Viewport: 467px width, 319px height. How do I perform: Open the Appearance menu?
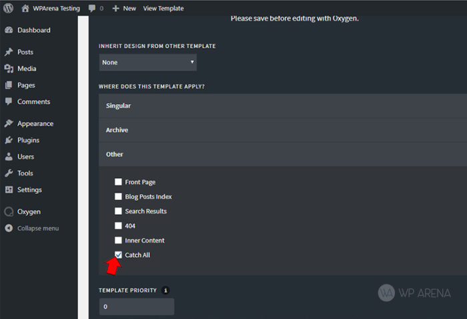pos(35,123)
